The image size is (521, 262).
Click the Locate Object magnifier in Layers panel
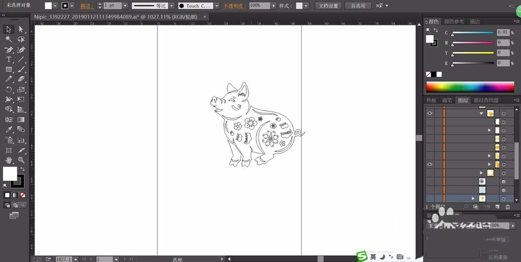466,206
